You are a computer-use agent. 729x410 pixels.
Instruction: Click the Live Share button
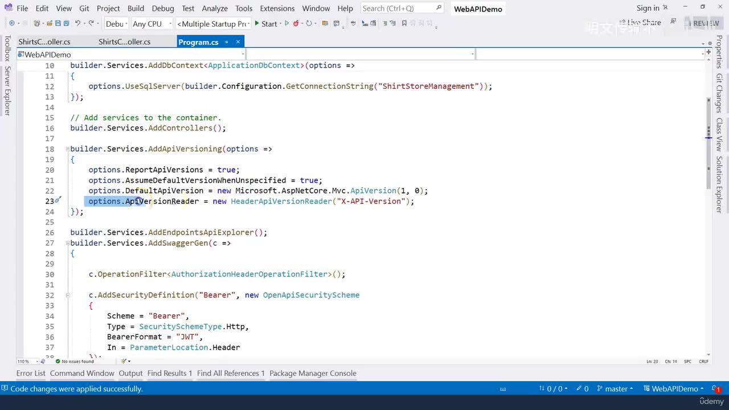[640, 22]
